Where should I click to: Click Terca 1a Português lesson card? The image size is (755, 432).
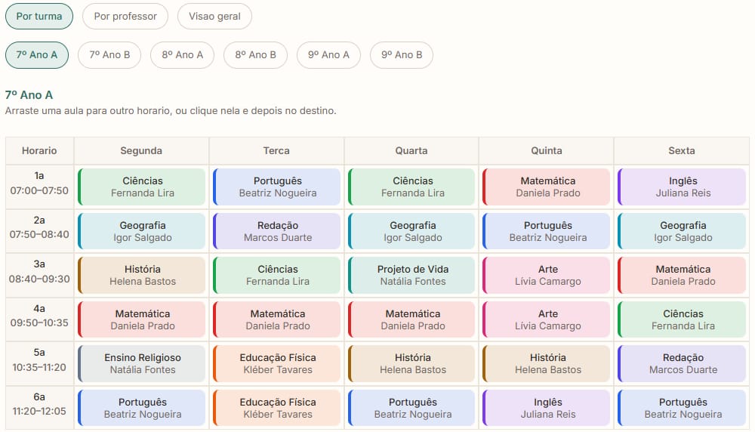tap(277, 187)
